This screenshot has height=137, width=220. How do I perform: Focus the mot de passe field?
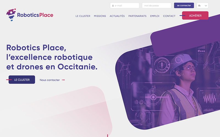[x=156, y=5]
